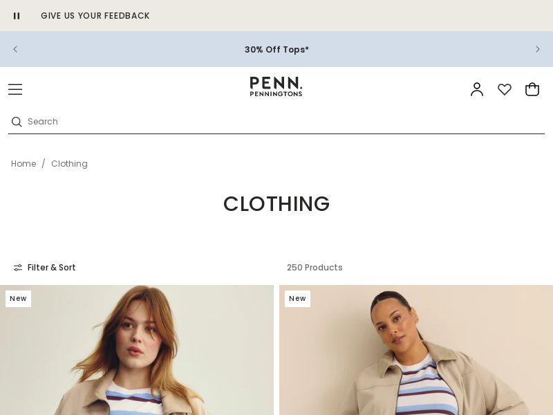Advance the promo carousel with right arrow
This screenshot has width=553, height=415.
point(538,49)
